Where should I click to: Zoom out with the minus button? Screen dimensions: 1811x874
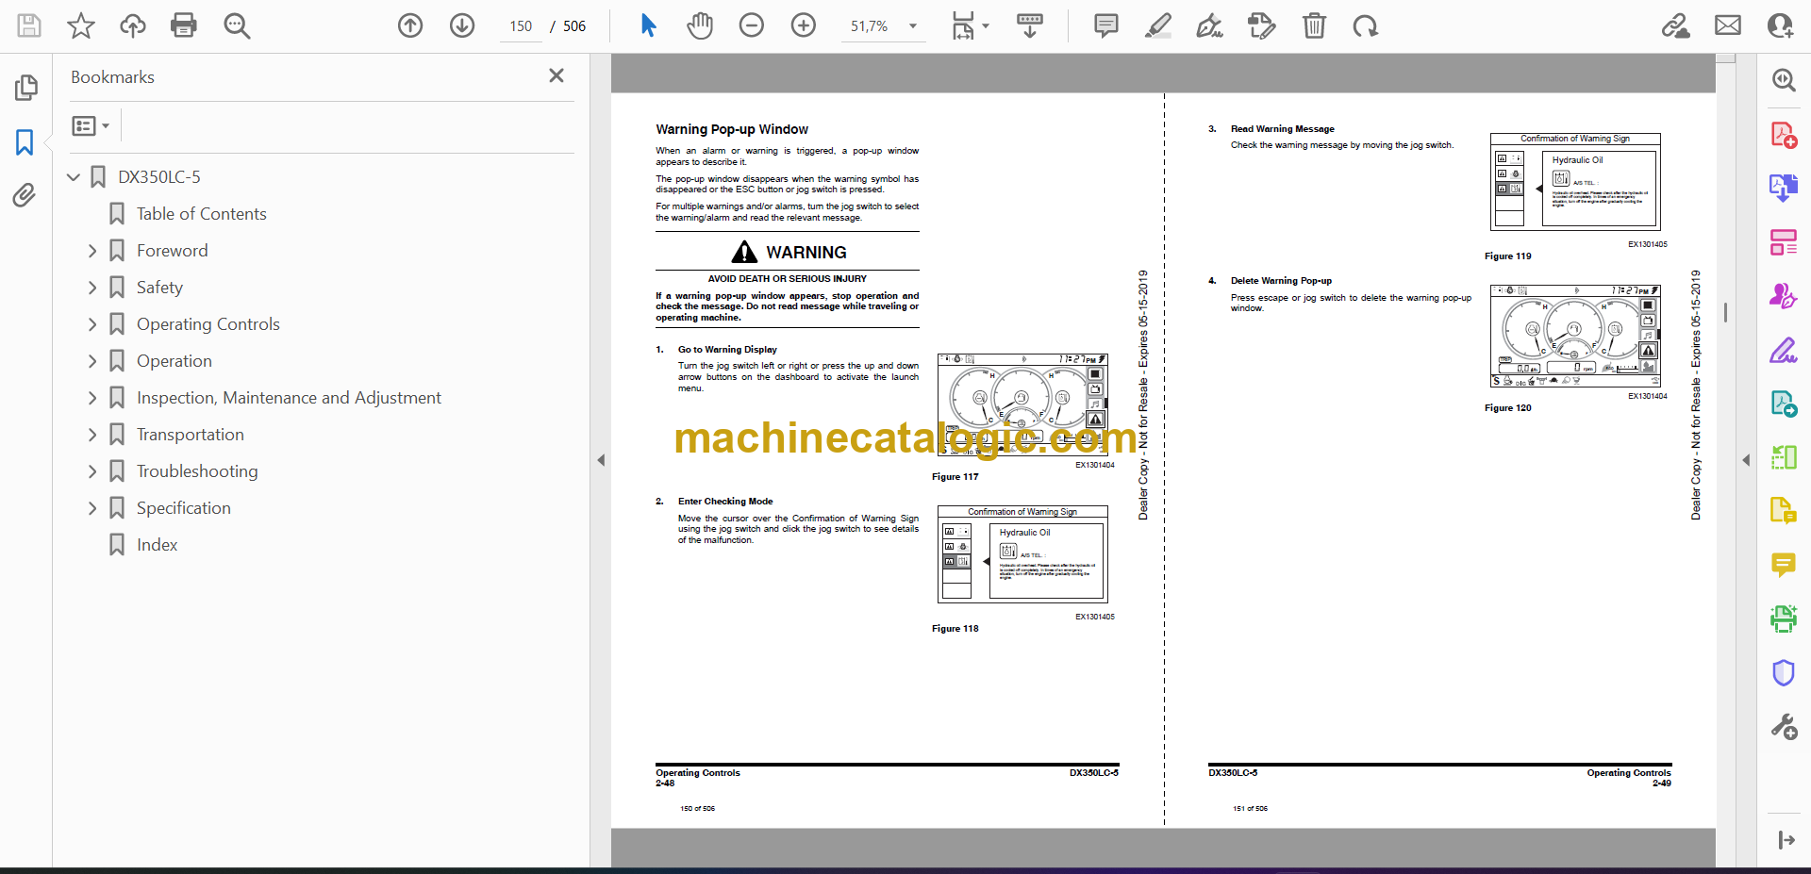pyautogui.click(x=752, y=25)
